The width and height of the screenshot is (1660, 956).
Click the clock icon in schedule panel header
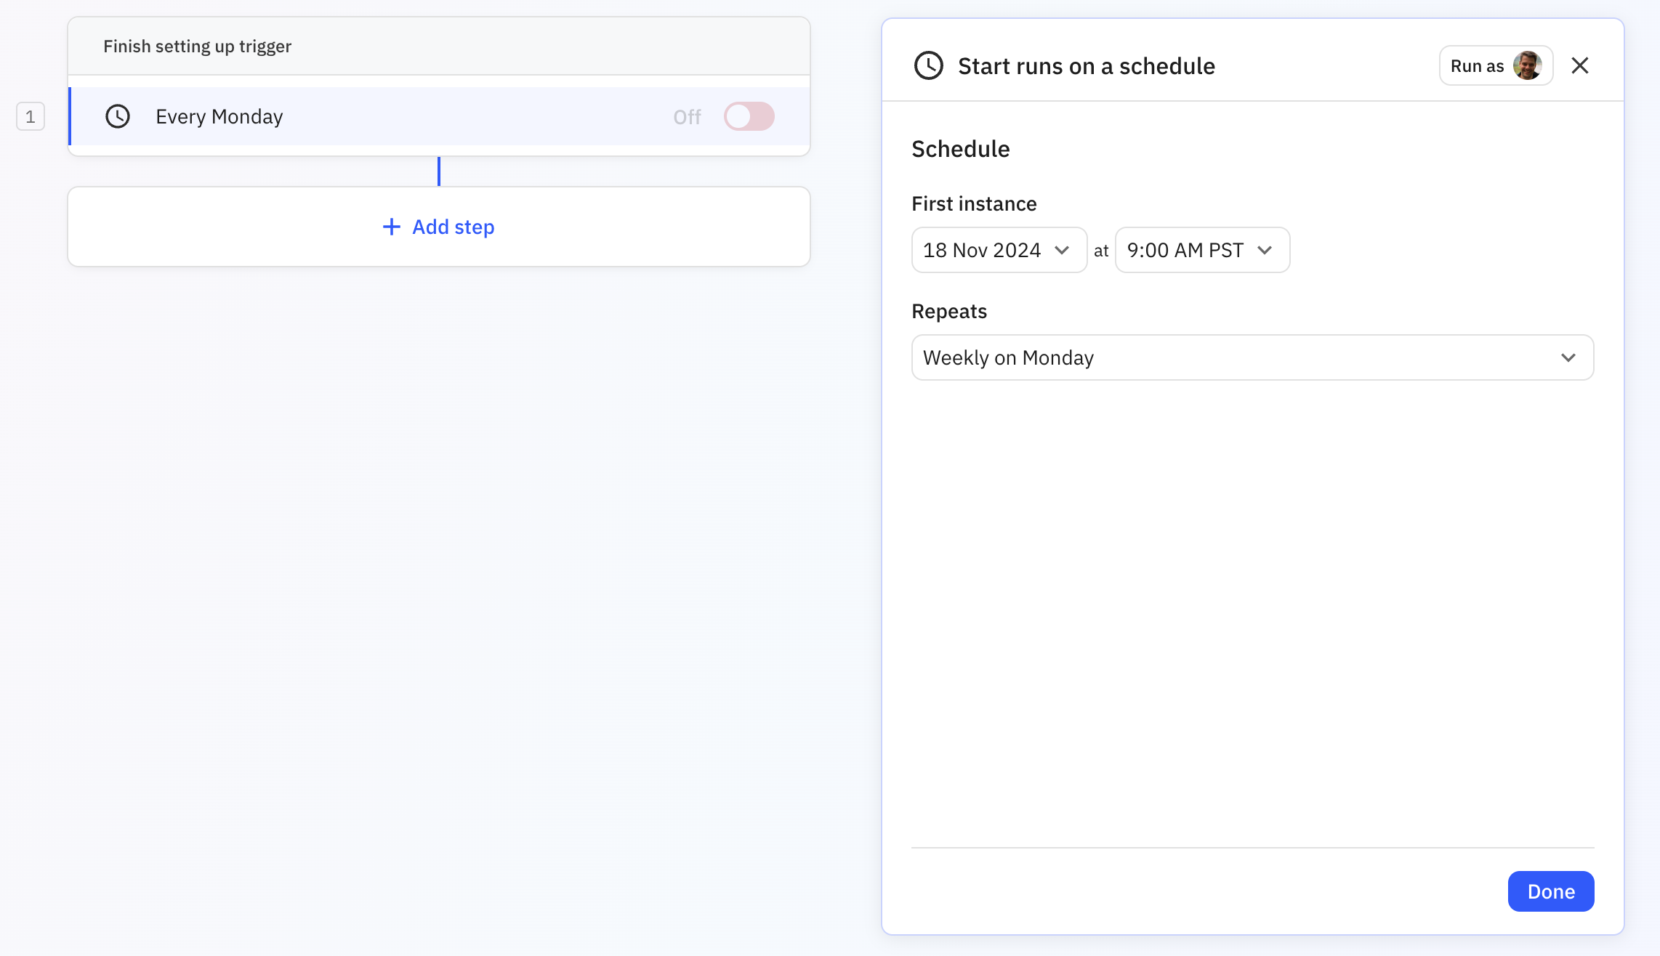pyautogui.click(x=928, y=66)
